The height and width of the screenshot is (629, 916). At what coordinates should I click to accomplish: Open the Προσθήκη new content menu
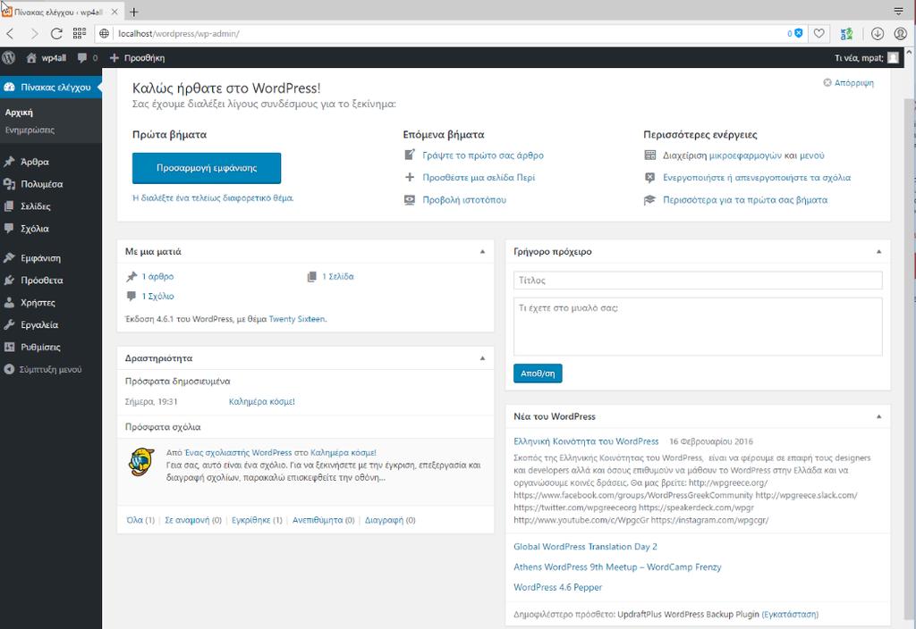coord(137,58)
